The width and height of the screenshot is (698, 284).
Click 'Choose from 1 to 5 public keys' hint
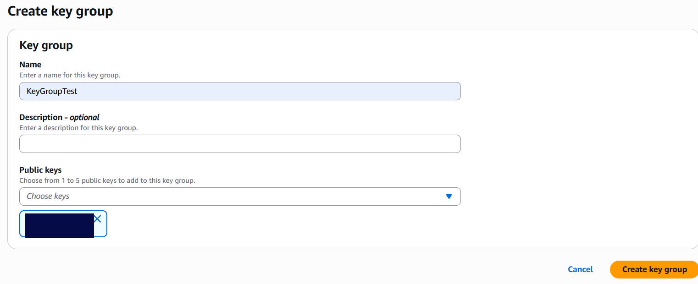[x=107, y=180]
